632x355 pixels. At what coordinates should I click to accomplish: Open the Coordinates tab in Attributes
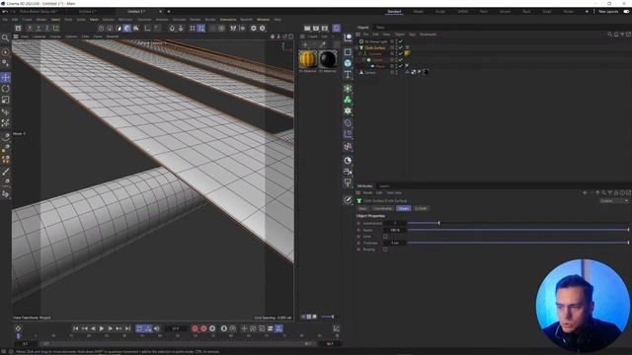pos(382,208)
